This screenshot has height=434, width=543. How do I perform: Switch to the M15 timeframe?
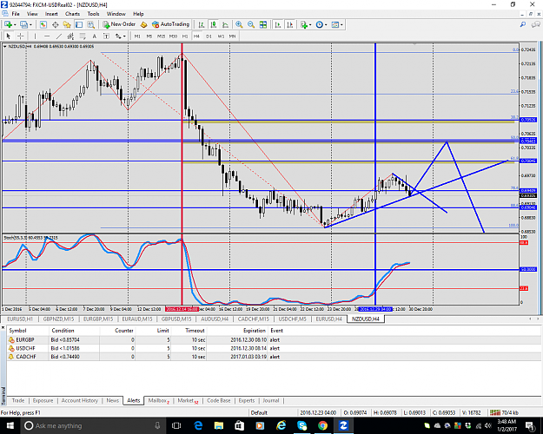click(161, 36)
